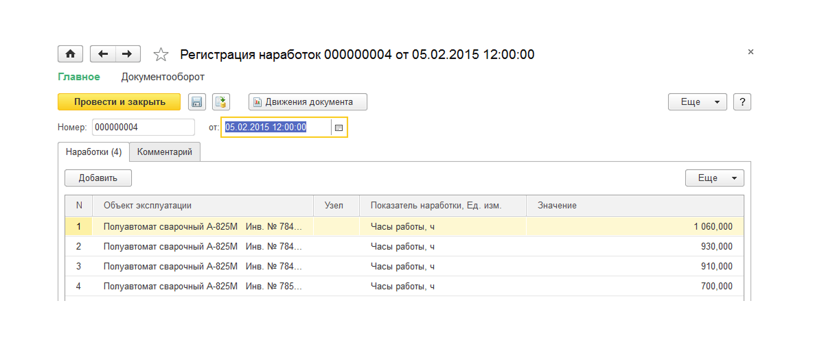
Task: Open the table Еще dropdown menu
Action: (x=715, y=178)
